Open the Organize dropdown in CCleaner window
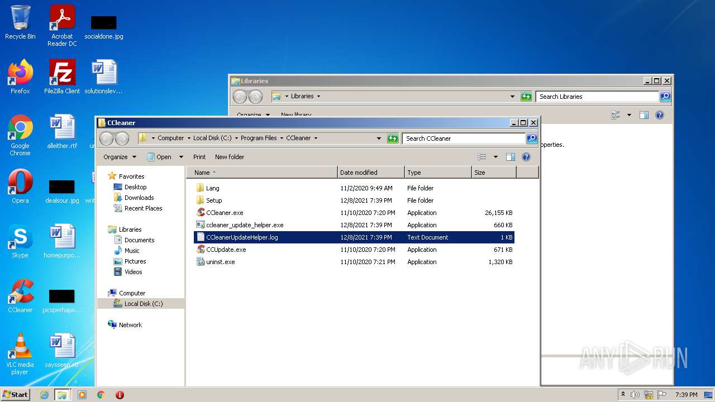715x402 pixels. pyautogui.click(x=120, y=157)
